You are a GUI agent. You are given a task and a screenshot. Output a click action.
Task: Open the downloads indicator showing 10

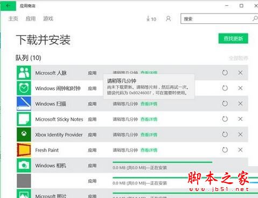[x=151, y=19]
